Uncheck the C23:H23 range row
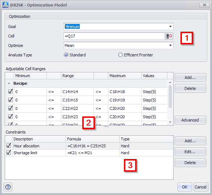The width and height of the screenshot is (212, 195). tap(10, 117)
